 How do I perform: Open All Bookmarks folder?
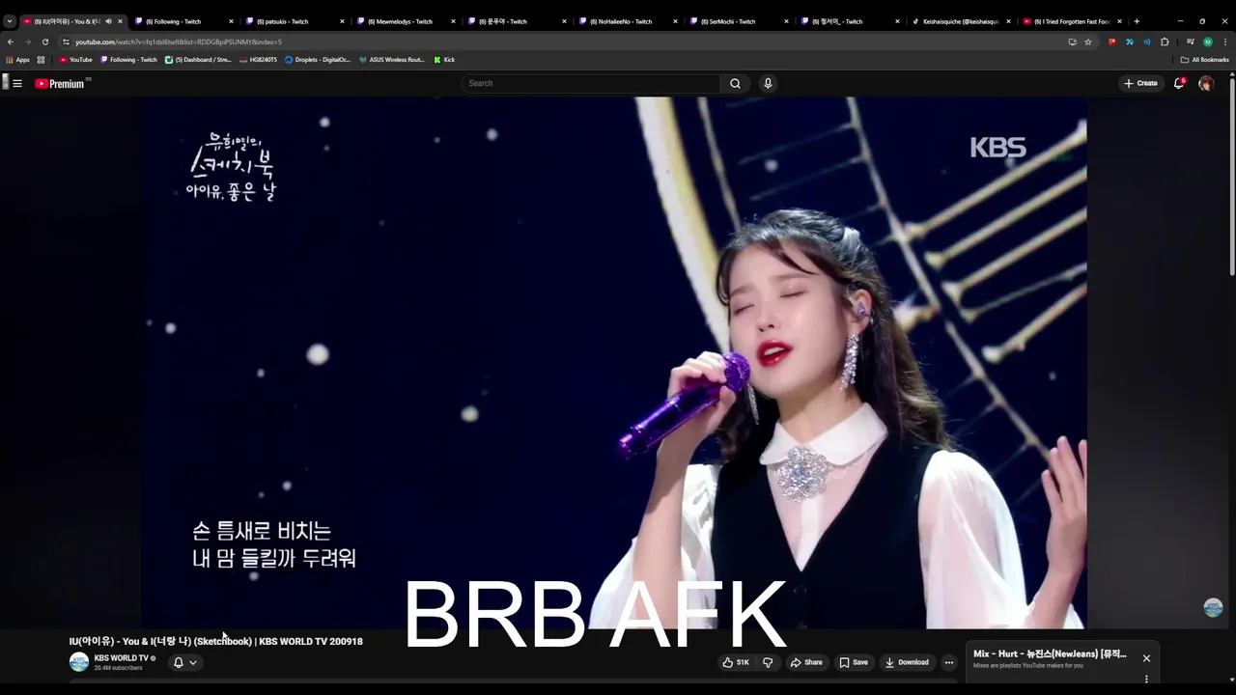(1204, 60)
